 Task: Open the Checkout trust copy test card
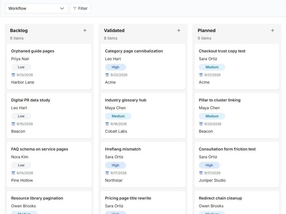(x=237, y=67)
